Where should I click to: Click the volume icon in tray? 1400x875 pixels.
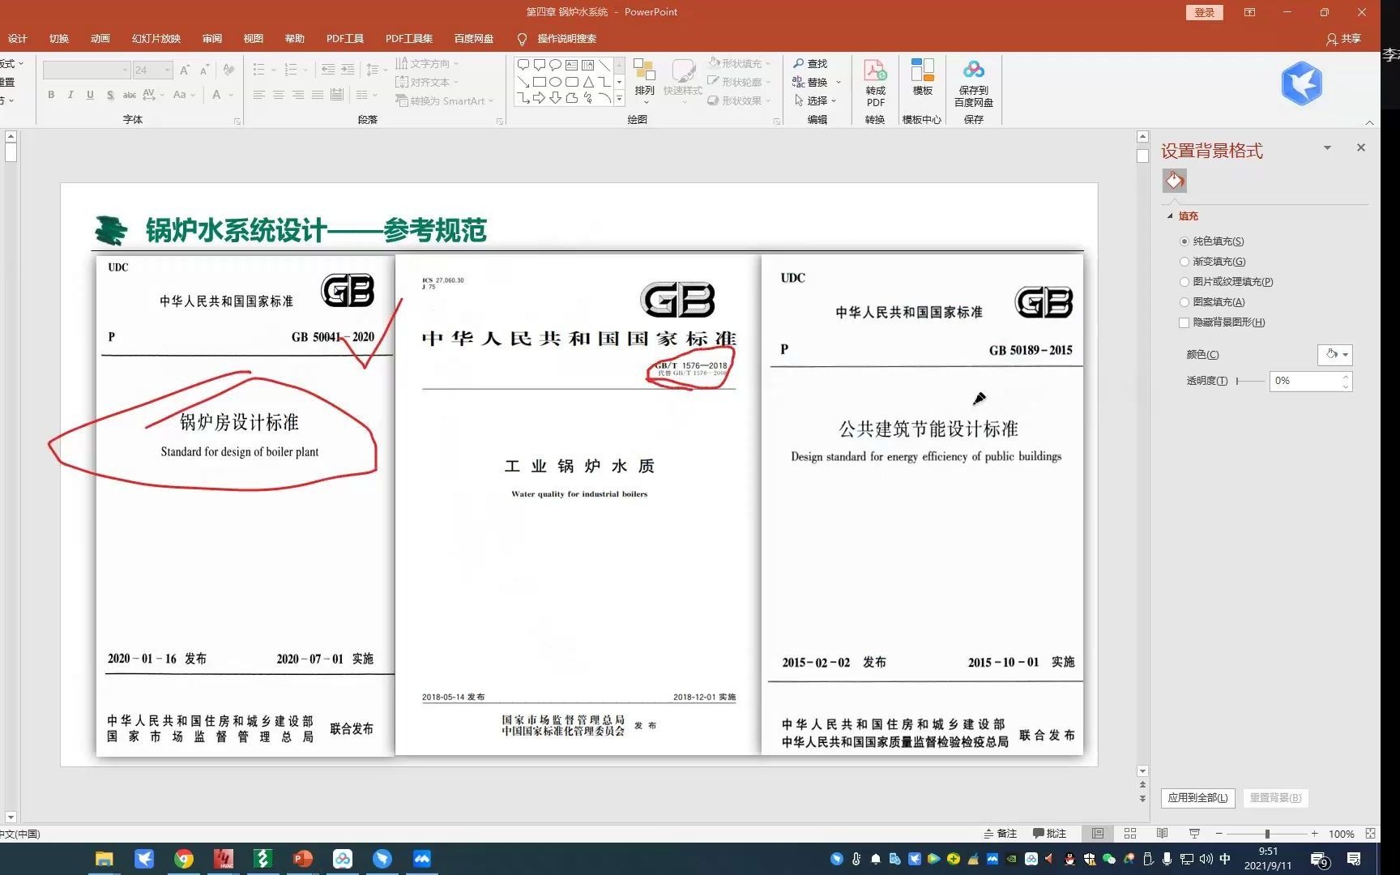tap(1206, 859)
